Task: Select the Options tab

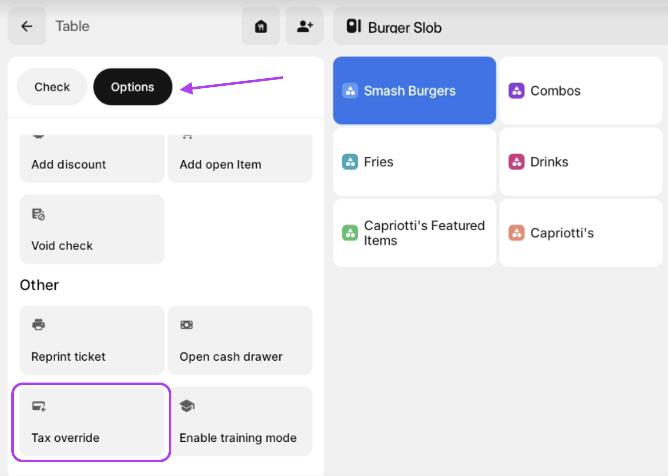Action: (132, 87)
